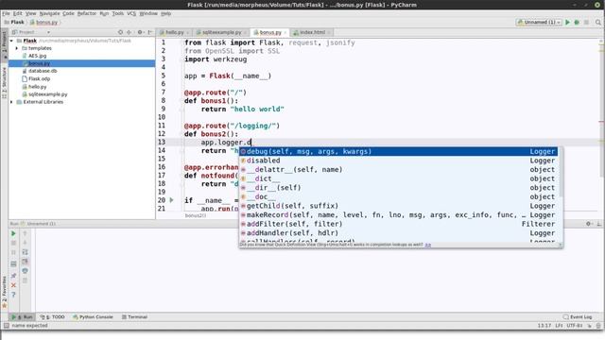Click the pause output icon in Run panel
605x340 pixels.
(13, 252)
